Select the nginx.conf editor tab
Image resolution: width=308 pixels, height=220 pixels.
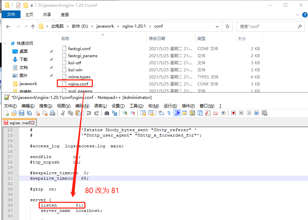[x=19, y=122]
